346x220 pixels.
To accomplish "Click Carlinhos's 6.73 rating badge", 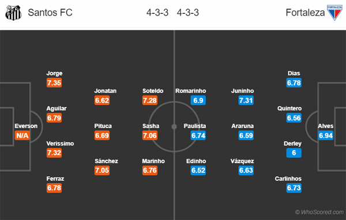I will tap(294, 188).
